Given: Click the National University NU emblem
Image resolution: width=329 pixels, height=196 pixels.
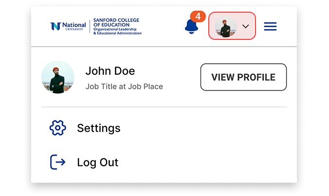Looking at the screenshot, I should 55,26.
